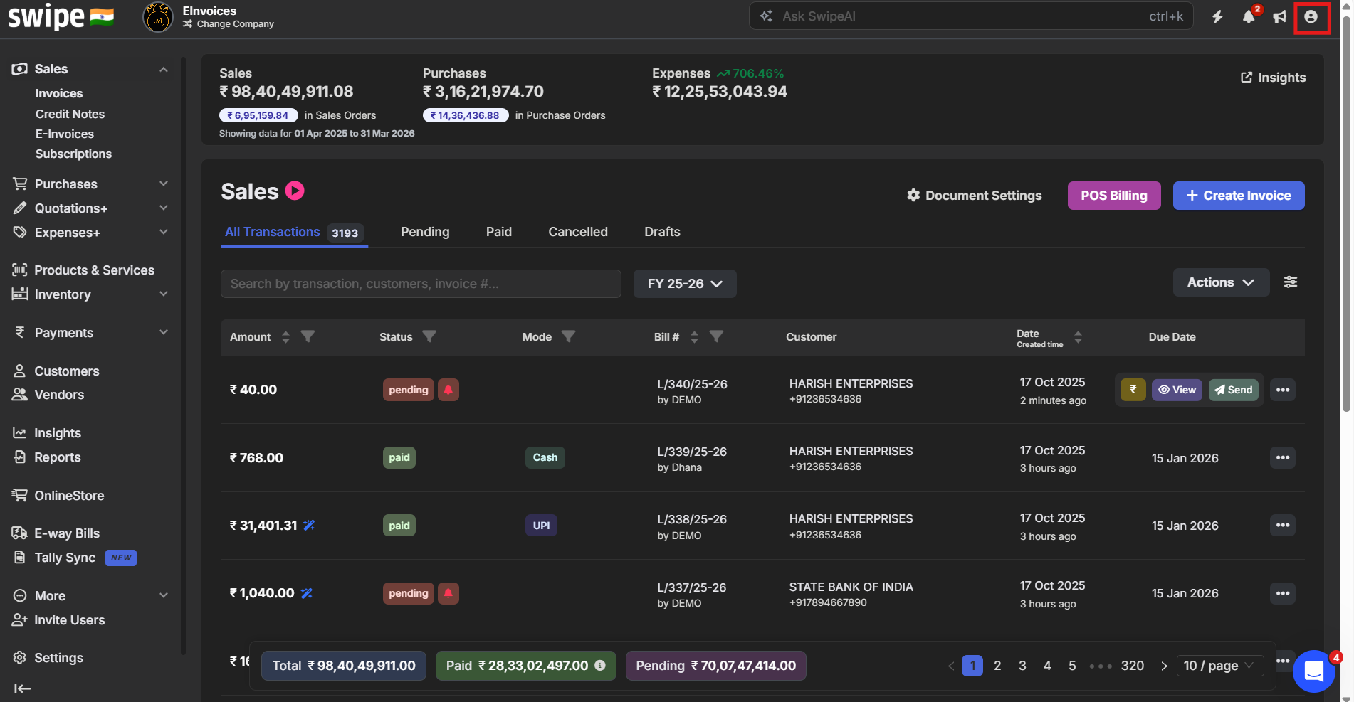This screenshot has height=702, width=1354.
Task: Open the megaphone announcements icon
Action: (1280, 16)
